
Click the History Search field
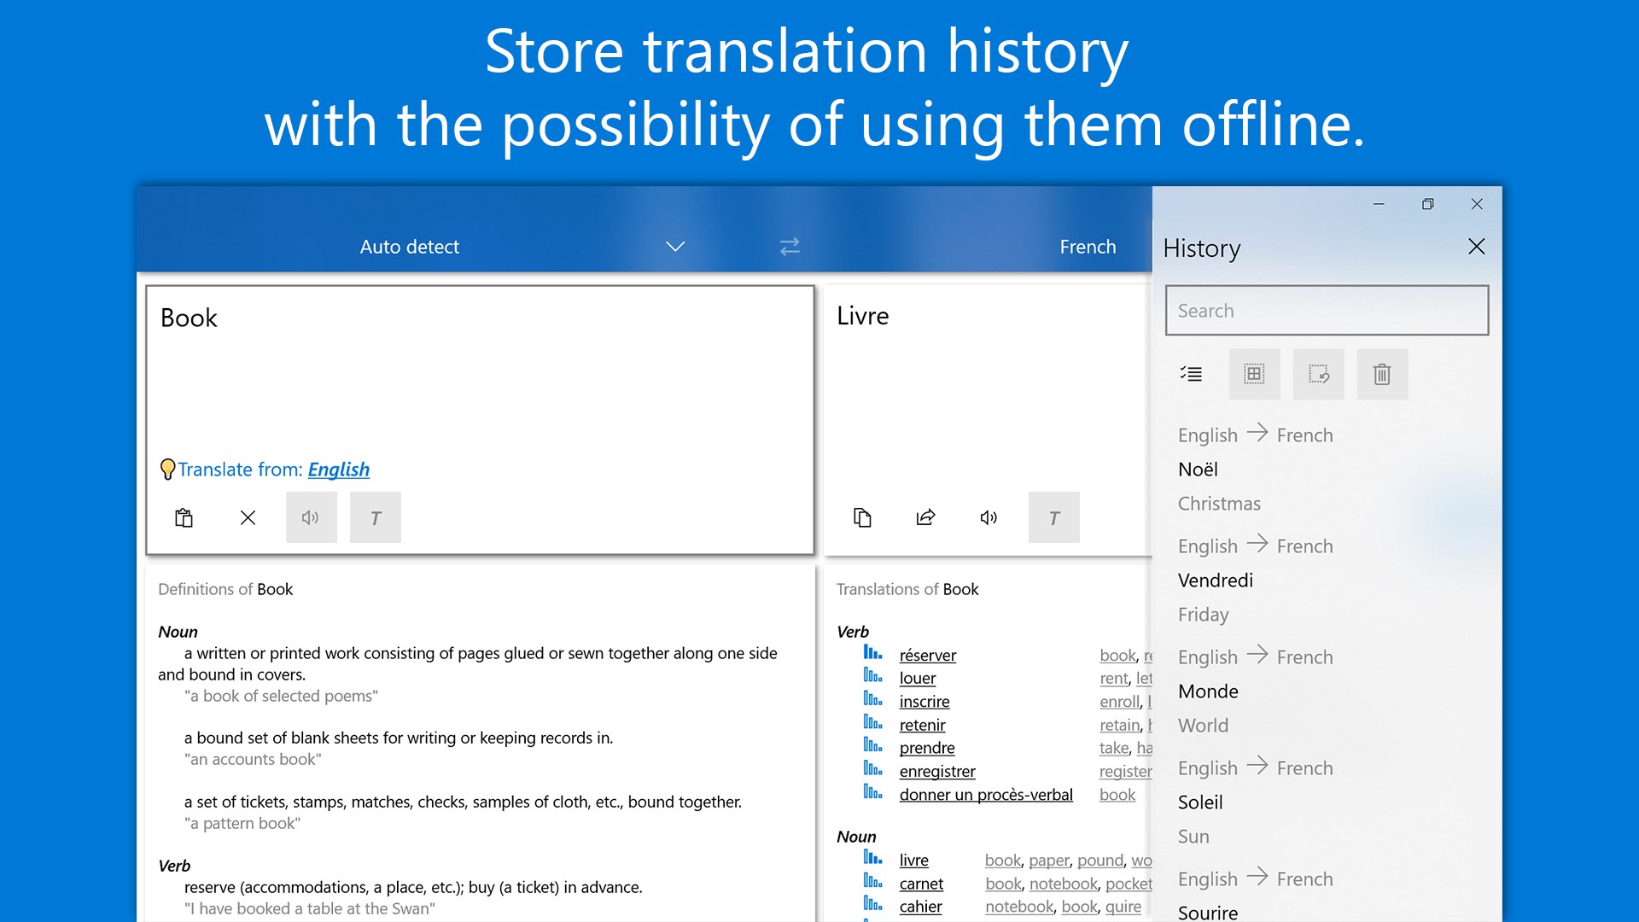click(1326, 311)
